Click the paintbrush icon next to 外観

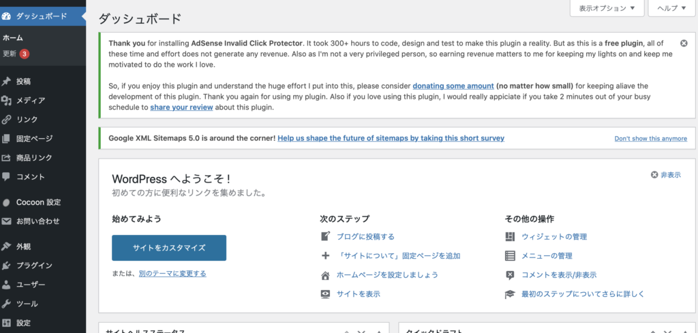pos(5,247)
